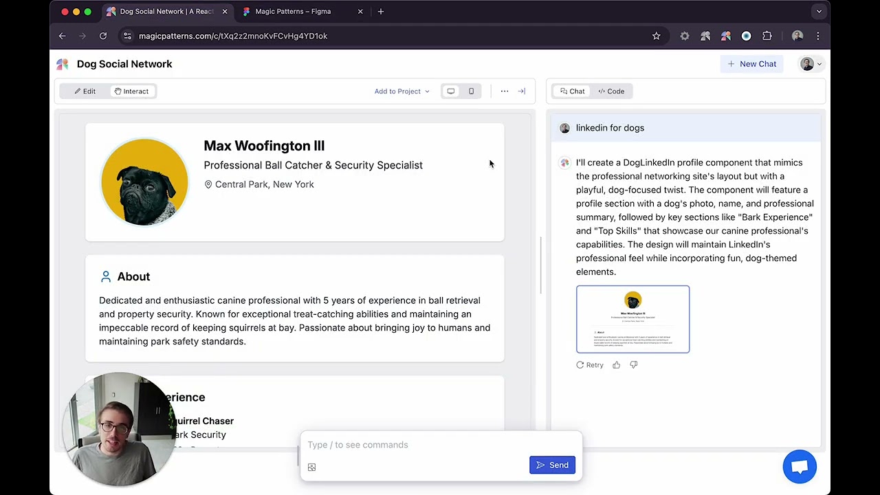Click the gear extension icon in toolbar

point(685,36)
